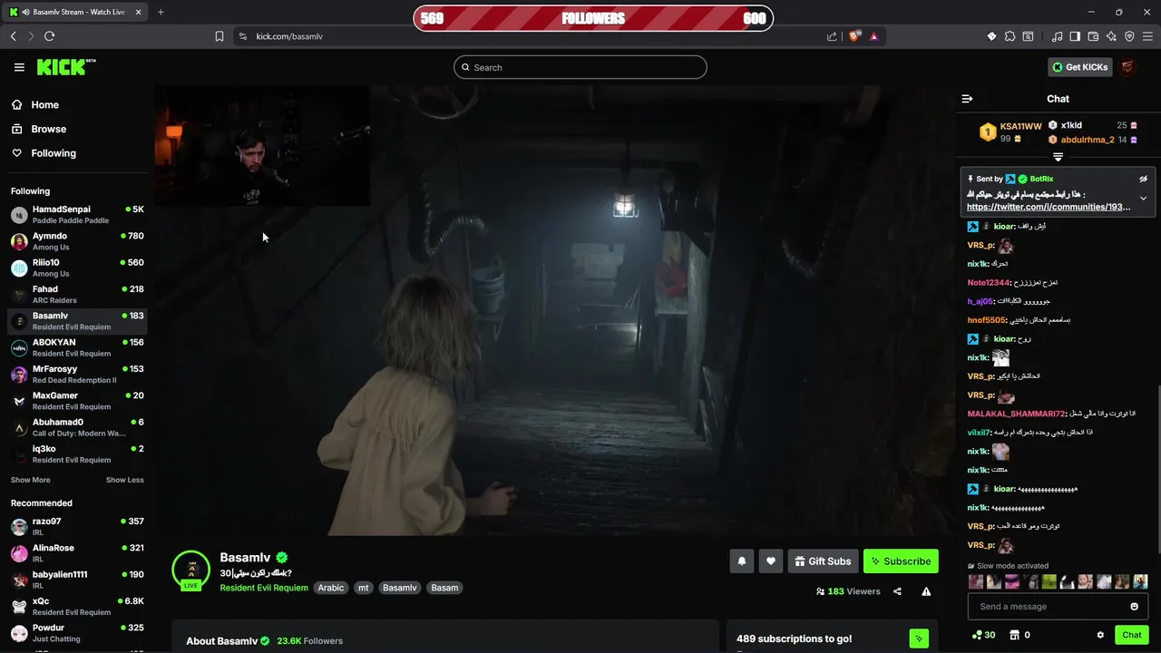Open the pinned twitter communities link
This screenshot has height=653, width=1161.
1049,207
